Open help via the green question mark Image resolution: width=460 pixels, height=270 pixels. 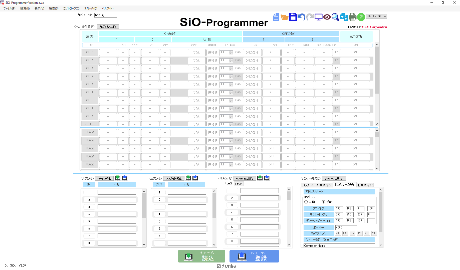coord(361,17)
